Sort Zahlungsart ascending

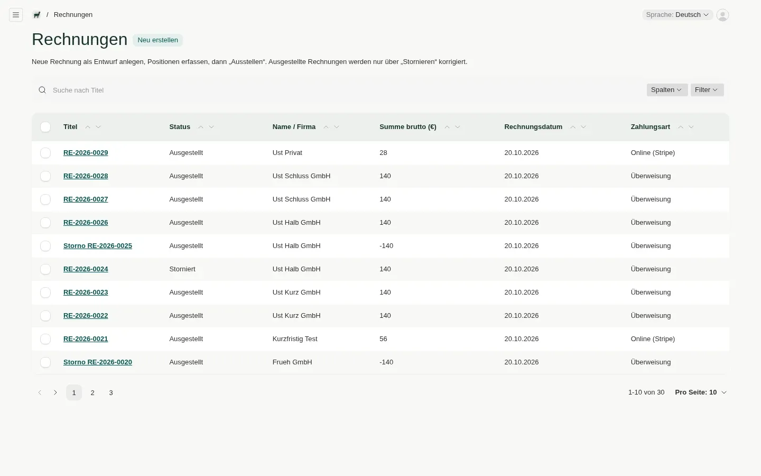(x=681, y=127)
